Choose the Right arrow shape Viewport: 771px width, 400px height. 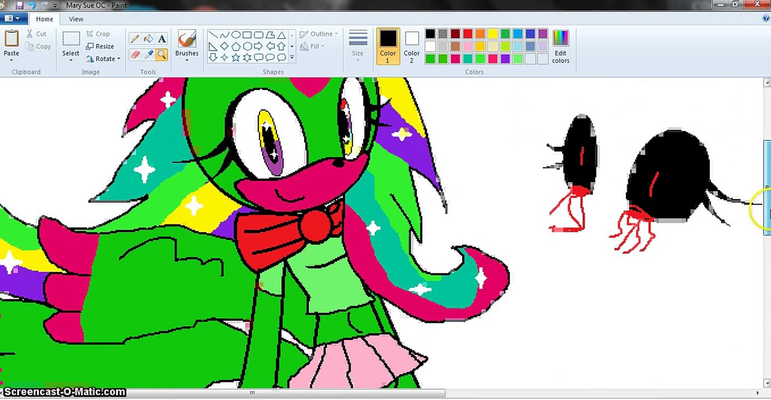pos(259,46)
